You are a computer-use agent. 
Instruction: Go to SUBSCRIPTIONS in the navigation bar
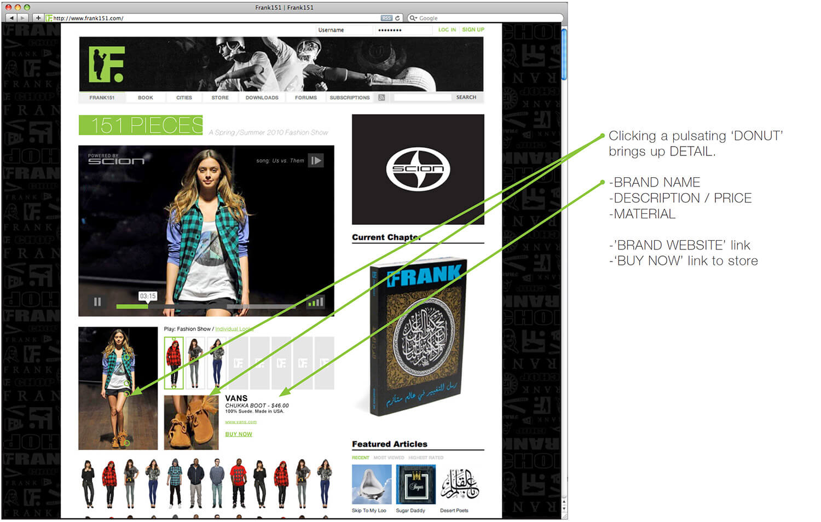350,97
